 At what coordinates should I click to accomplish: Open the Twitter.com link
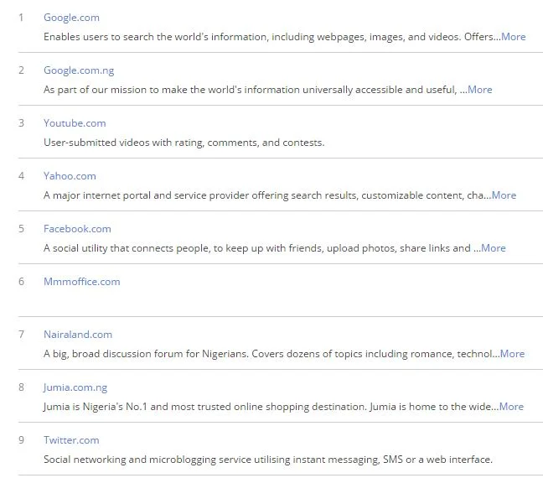[x=71, y=440]
